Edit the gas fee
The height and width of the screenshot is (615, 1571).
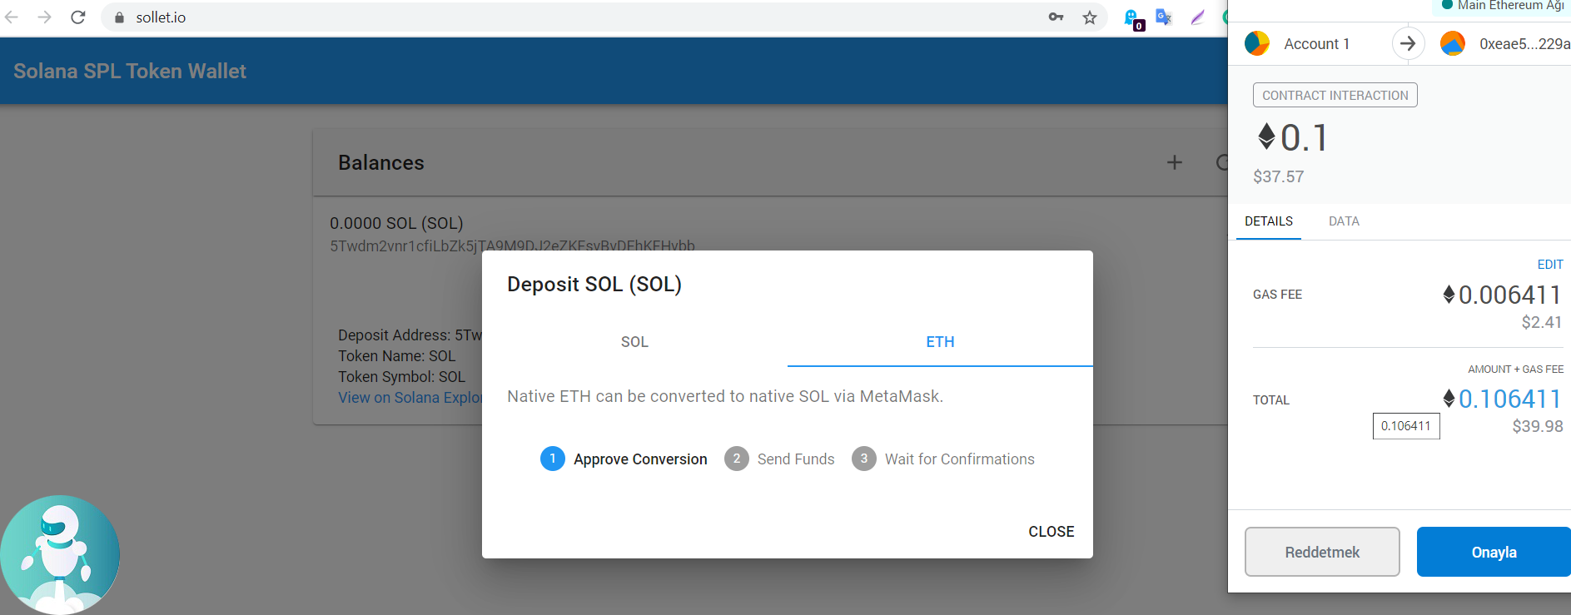tap(1550, 265)
